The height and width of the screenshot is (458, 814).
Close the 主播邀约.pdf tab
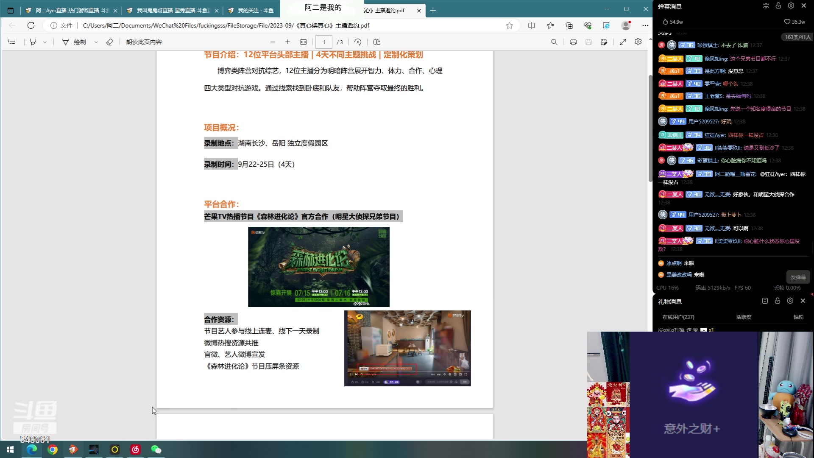[419, 11]
